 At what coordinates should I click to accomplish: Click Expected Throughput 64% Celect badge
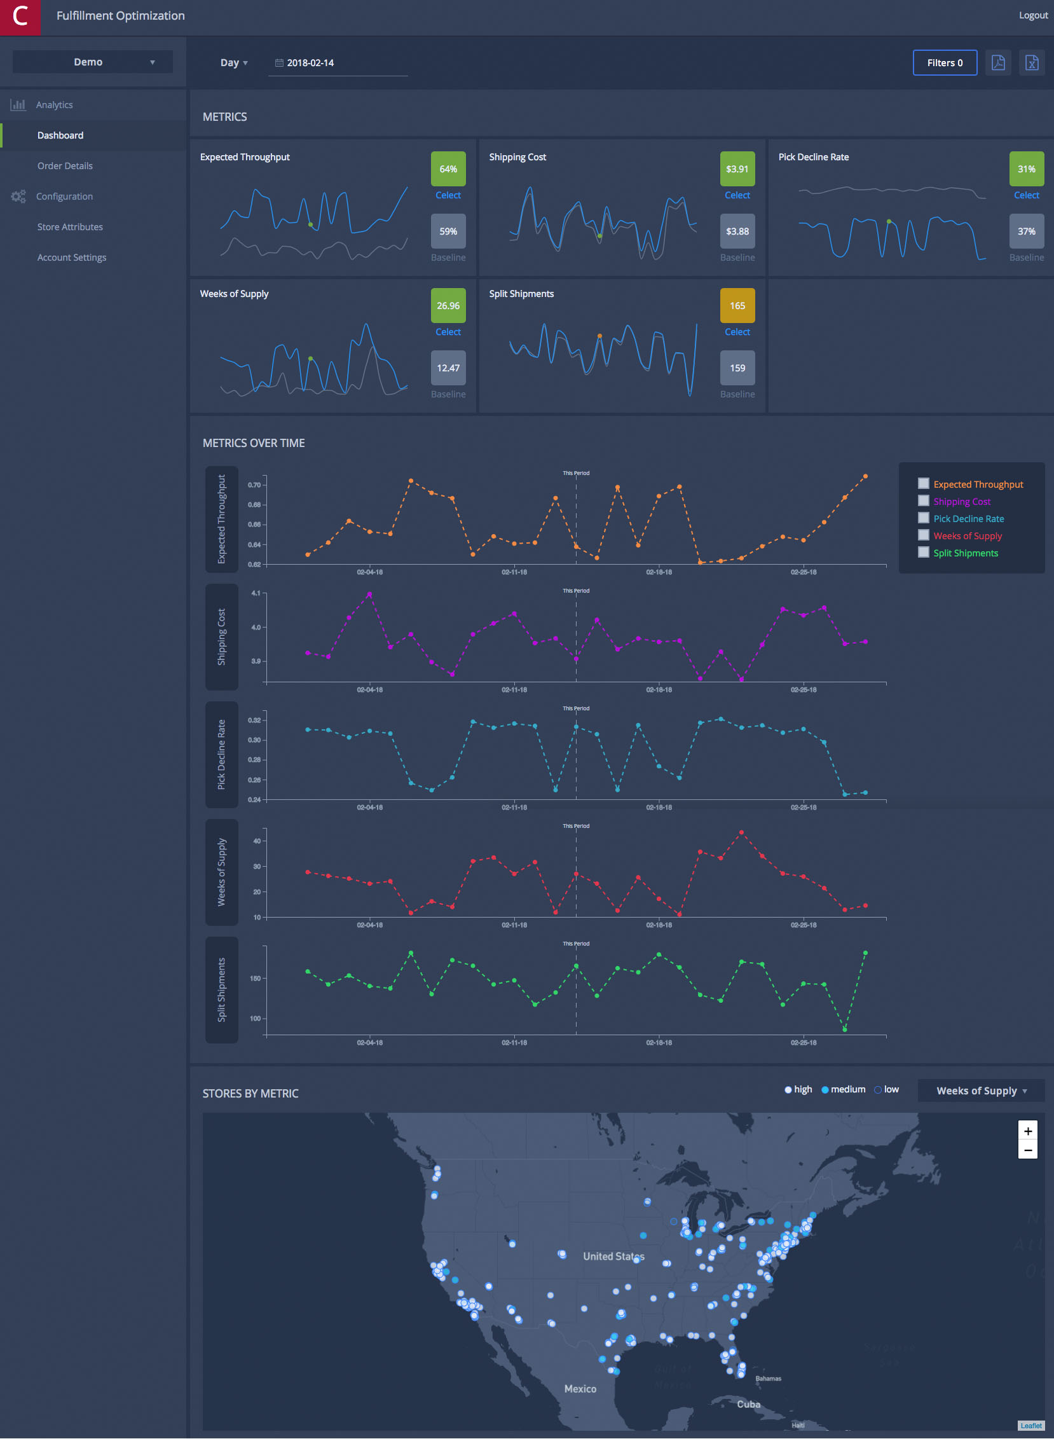tap(448, 169)
